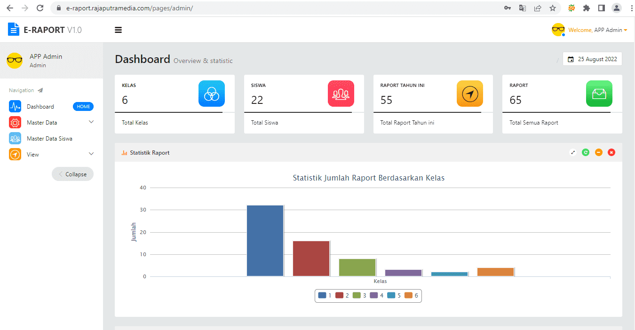
Task: Toggle series 1 in the chart legend
Action: (x=325, y=295)
